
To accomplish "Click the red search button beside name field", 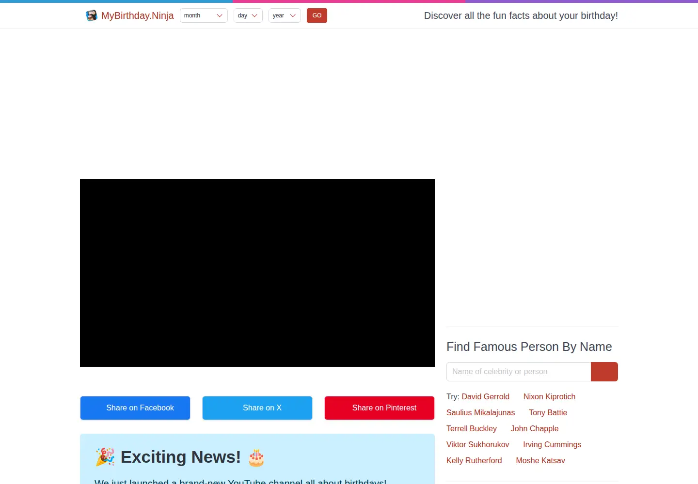I will [604, 372].
